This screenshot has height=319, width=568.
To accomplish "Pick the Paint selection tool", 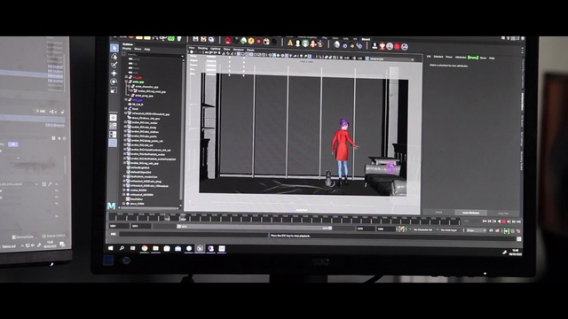I will point(114,65).
